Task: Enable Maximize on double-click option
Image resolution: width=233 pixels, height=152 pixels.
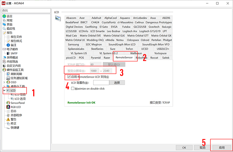Action: [x=73, y=88]
